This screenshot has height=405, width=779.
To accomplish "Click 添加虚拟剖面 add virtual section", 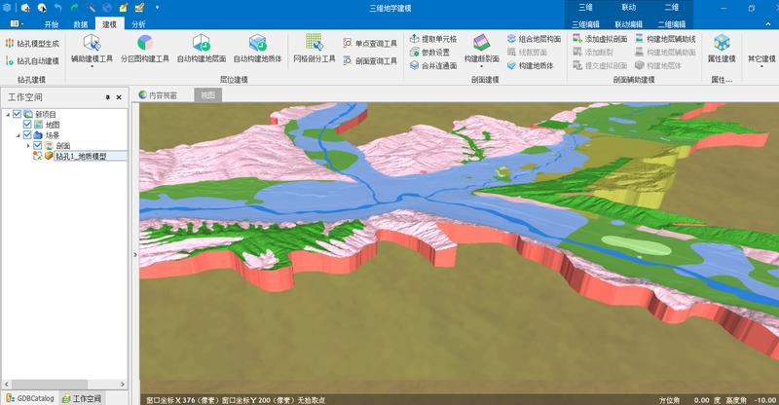I will coord(600,39).
